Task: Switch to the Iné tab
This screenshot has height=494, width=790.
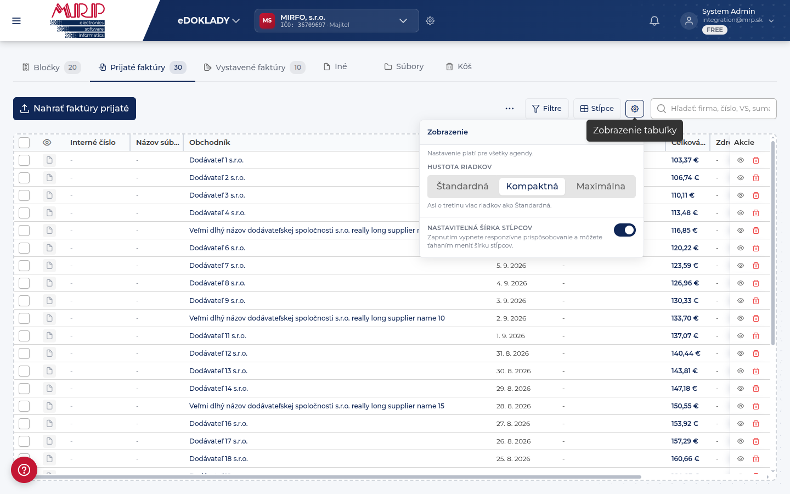Action: click(335, 67)
